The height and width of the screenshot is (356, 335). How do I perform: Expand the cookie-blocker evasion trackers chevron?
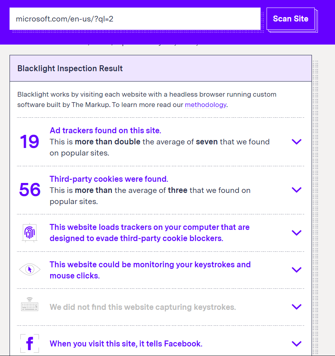click(296, 233)
